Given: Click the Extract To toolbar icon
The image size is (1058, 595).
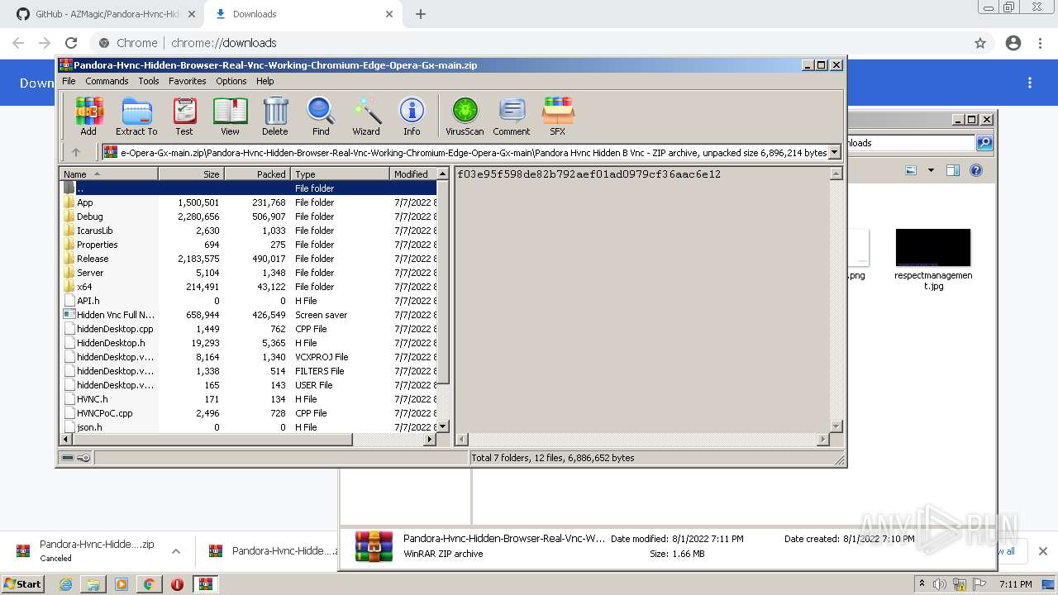Looking at the screenshot, I should [136, 116].
